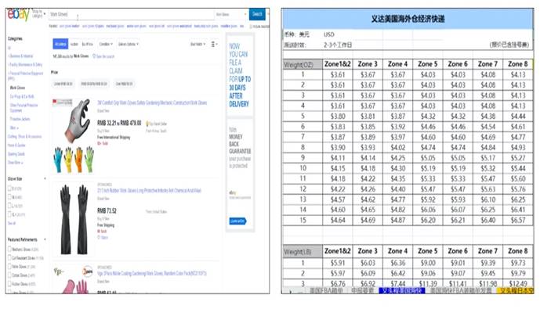The width and height of the screenshot is (540, 316).
Task: Click the Zone 5 header in OZ table
Action: pyautogui.click(x=427, y=64)
